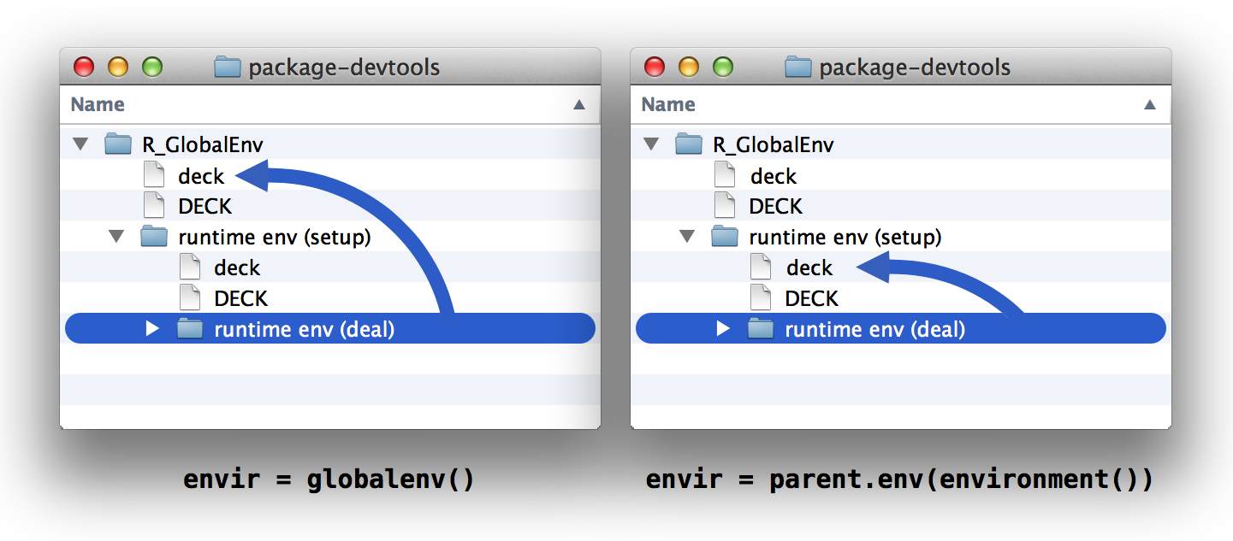The width and height of the screenshot is (1233, 541).
Task: Expand runtime env (deal) in right window
Action: pyautogui.click(x=724, y=328)
